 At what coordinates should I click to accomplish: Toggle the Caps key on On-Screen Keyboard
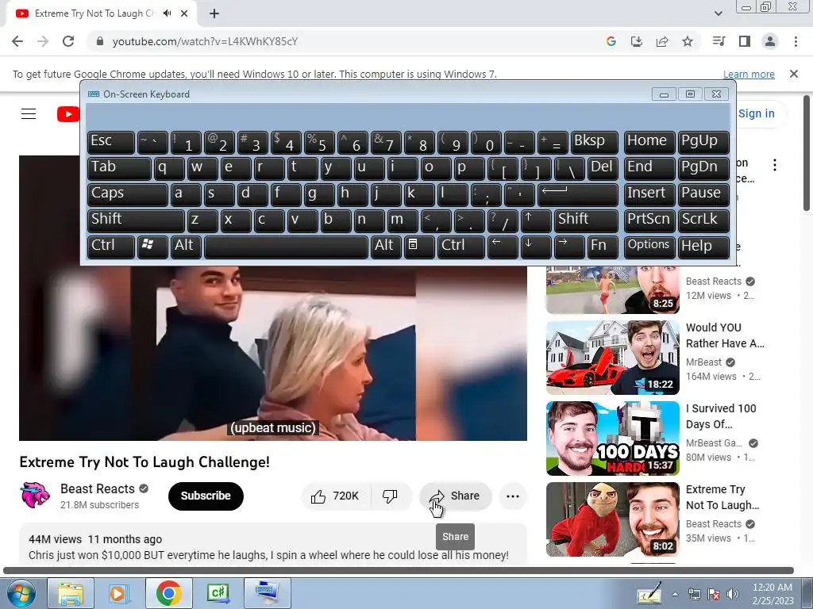128,193
